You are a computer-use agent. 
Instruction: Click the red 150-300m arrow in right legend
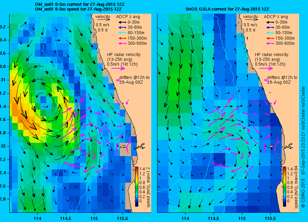tap(270, 38)
